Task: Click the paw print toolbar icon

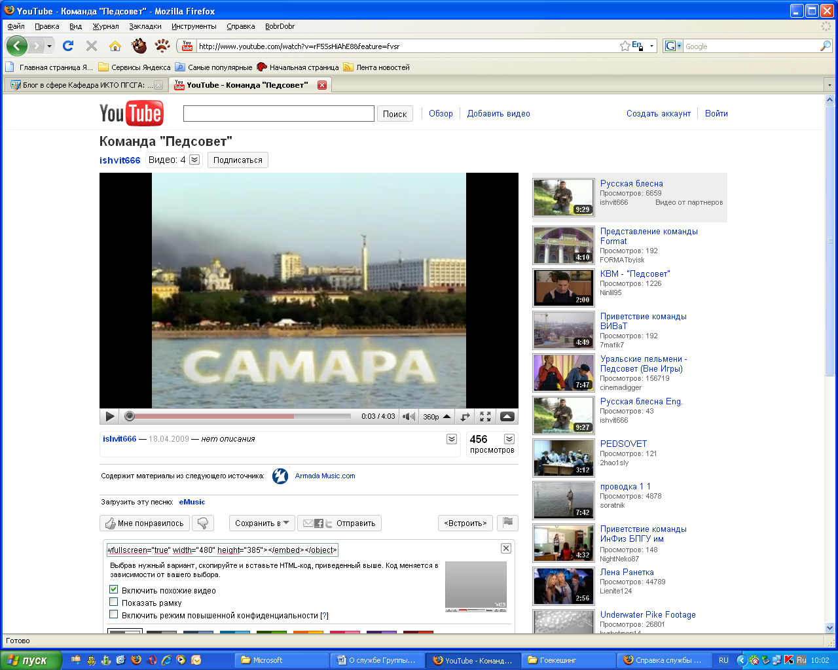Action: pyautogui.click(x=162, y=46)
